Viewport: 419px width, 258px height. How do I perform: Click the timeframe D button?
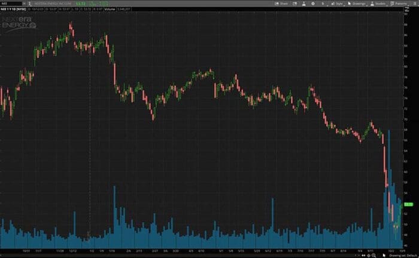(323, 4)
